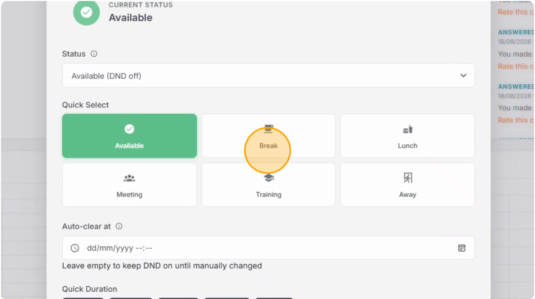
Task: Click the Meeting people group icon
Action: 129,178
